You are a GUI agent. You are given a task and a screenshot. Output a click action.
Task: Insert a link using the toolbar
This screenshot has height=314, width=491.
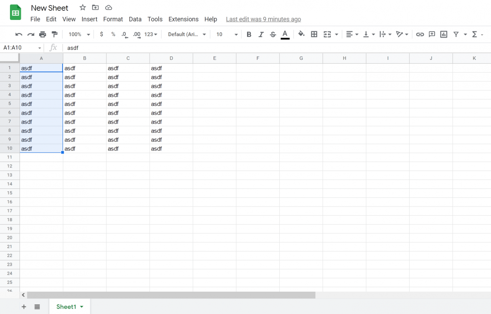[x=420, y=34]
